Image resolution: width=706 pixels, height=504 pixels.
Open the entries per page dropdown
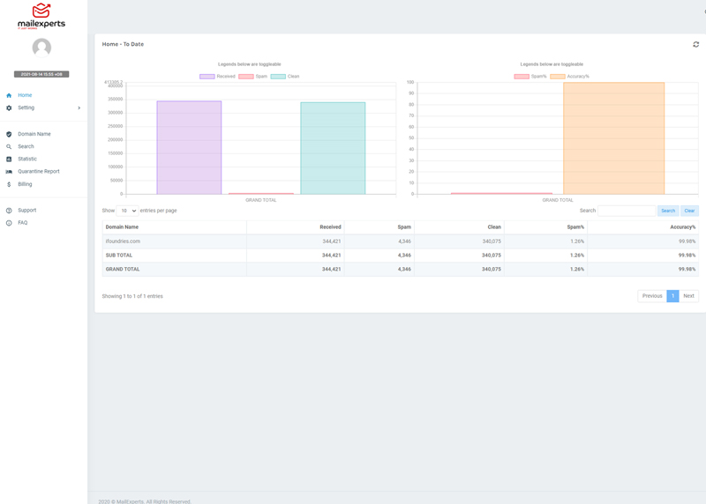[x=127, y=211]
